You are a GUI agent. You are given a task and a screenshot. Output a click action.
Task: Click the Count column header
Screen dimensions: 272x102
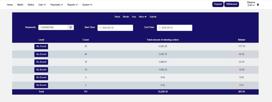point(86,40)
